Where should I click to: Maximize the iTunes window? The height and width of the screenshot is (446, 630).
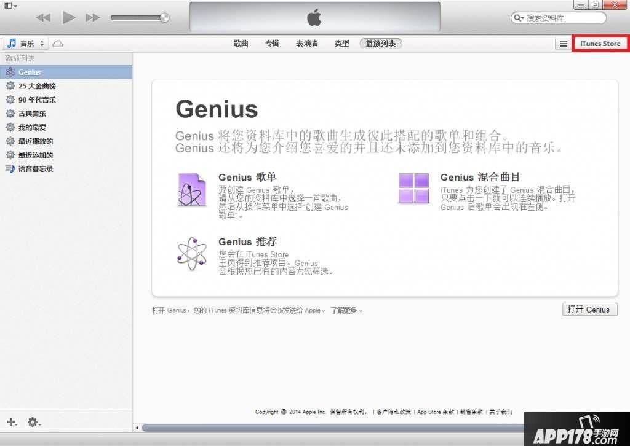pyautogui.click(x=595, y=5)
